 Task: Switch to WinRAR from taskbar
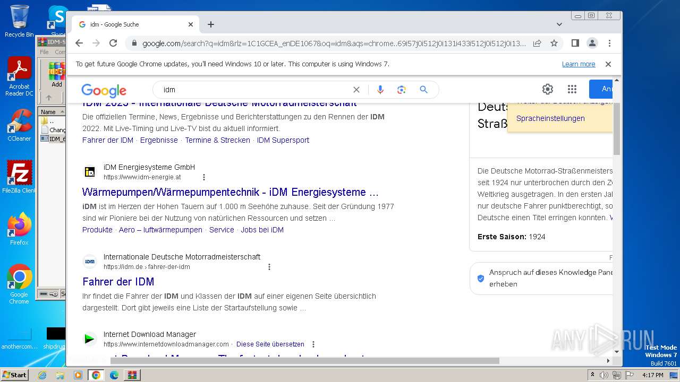point(132,375)
